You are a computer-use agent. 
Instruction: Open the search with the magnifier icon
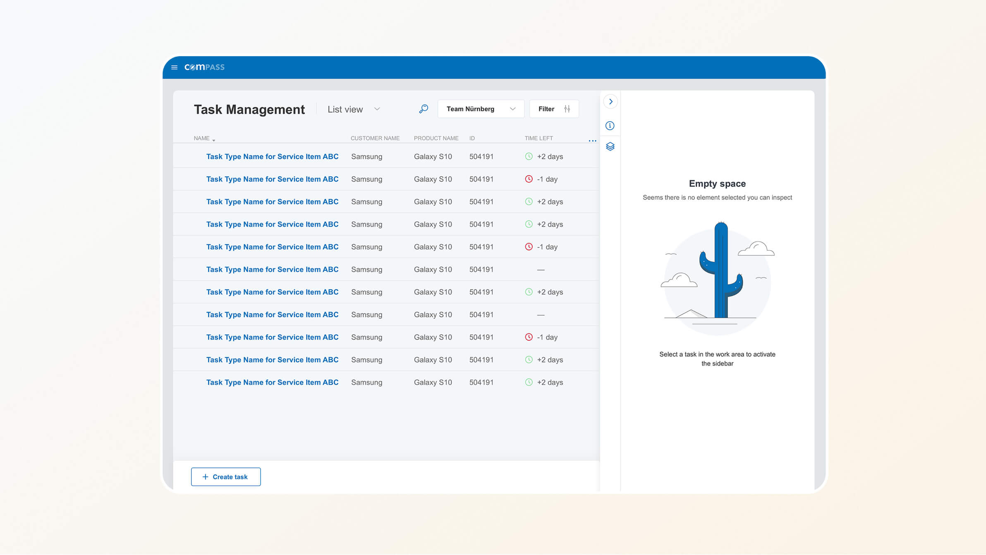click(x=423, y=109)
